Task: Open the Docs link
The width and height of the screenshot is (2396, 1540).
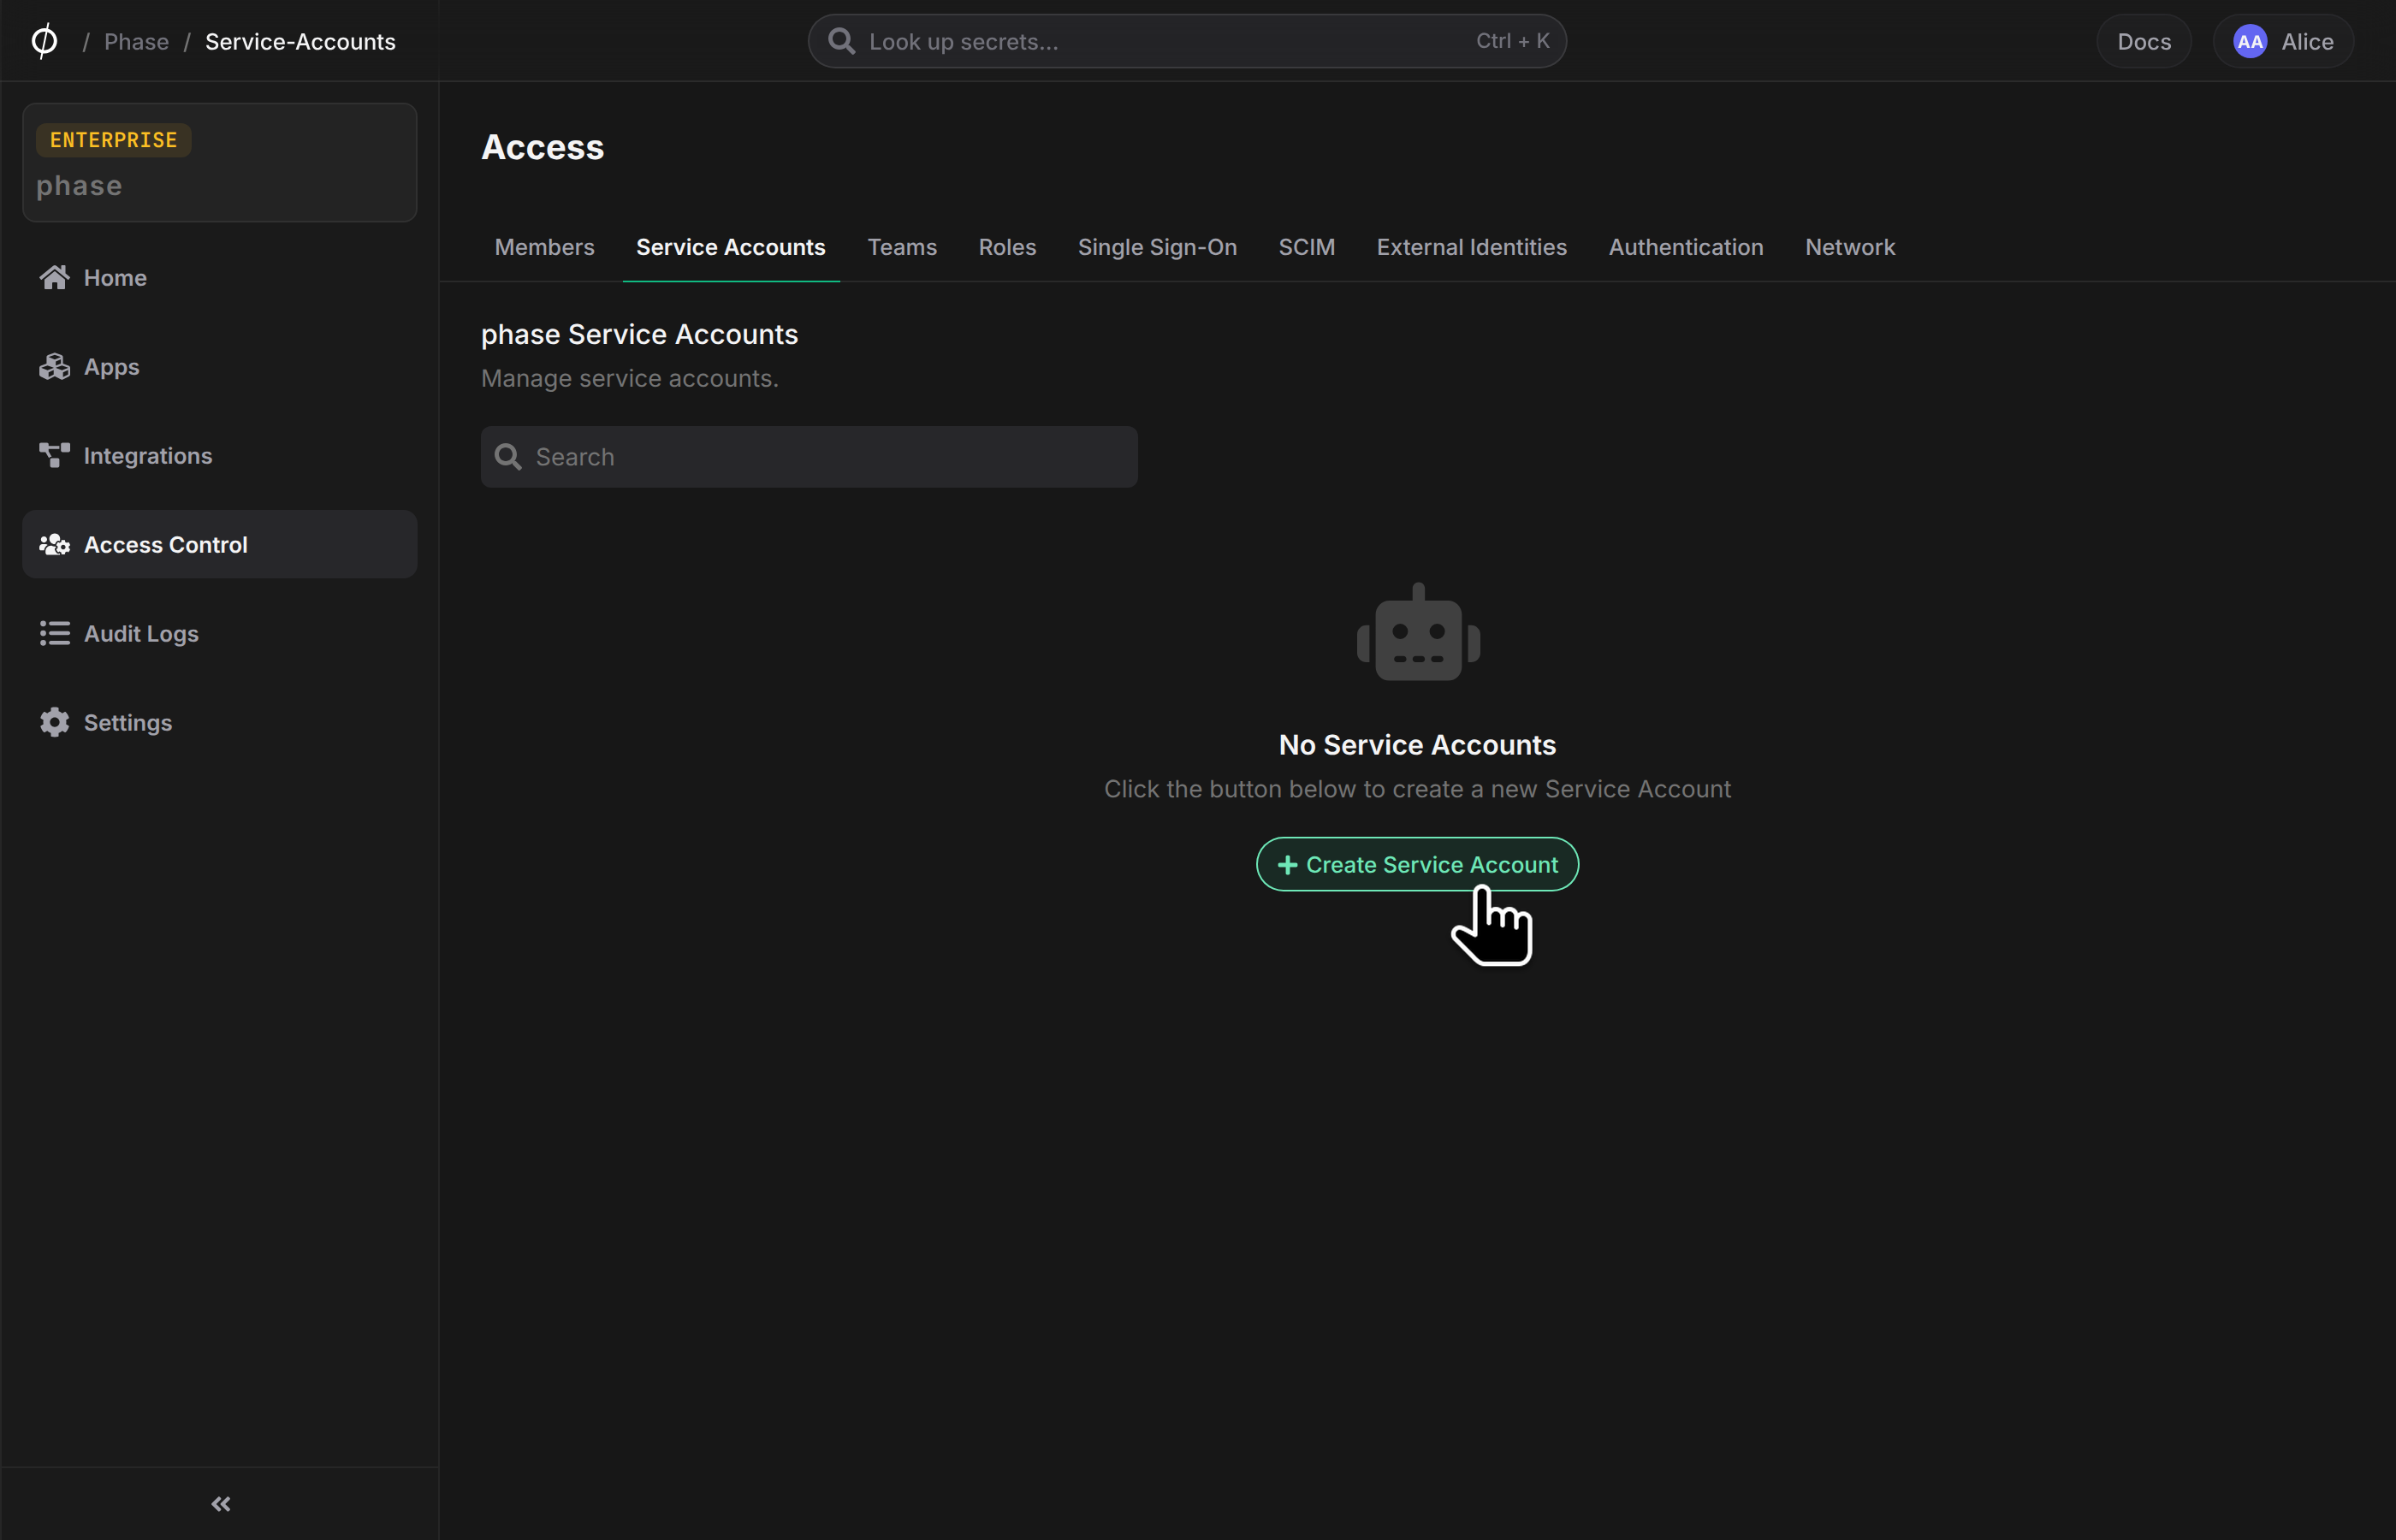Action: click(2144, 42)
